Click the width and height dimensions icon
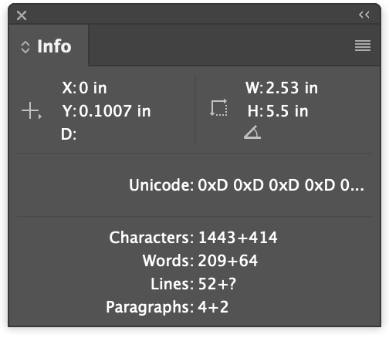 [218, 107]
